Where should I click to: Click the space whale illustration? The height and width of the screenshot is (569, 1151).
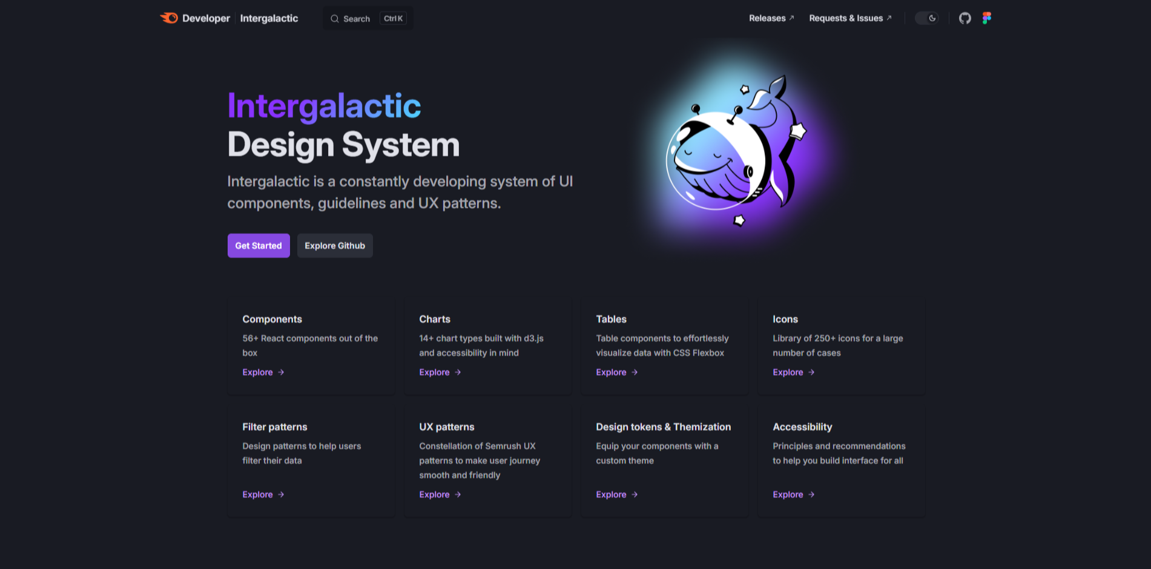[x=736, y=151]
